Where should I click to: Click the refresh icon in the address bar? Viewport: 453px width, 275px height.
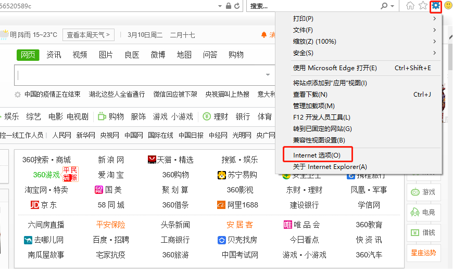click(x=237, y=6)
